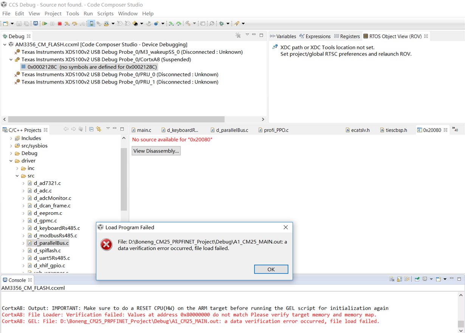Open the profi_PPO.c editor tab

(273, 130)
